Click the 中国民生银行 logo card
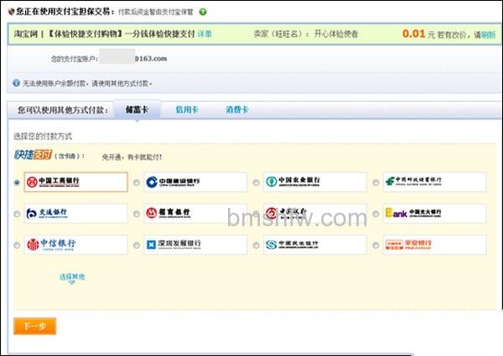Screen dimensions: 503x356 pyautogui.click(x=314, y=245)
